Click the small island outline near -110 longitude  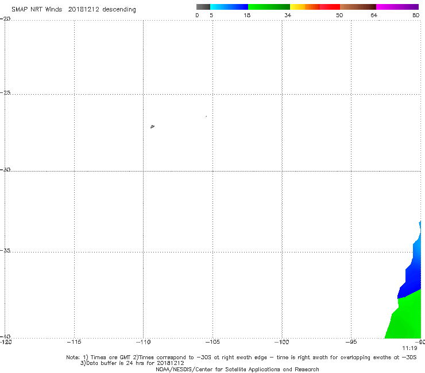point(152,126)
